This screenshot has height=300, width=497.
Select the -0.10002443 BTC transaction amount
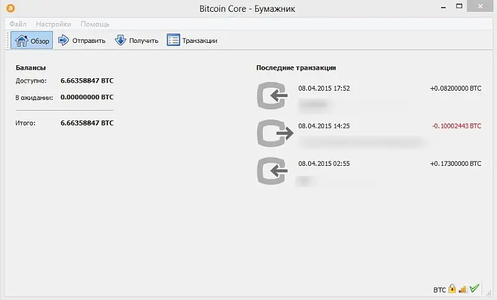(457, 126)
